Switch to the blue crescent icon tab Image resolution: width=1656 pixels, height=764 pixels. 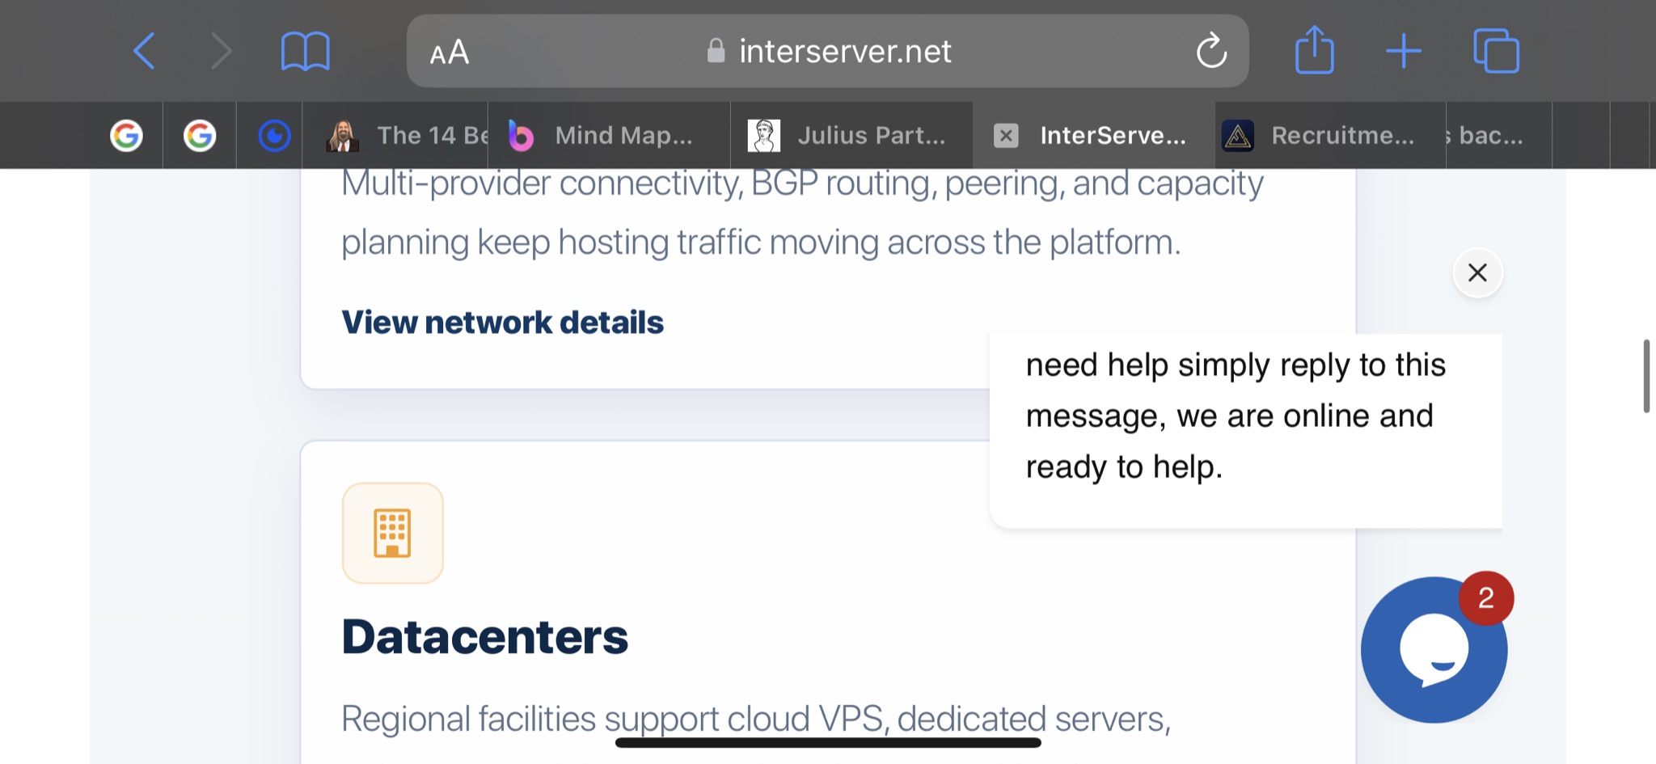point(274,135)
